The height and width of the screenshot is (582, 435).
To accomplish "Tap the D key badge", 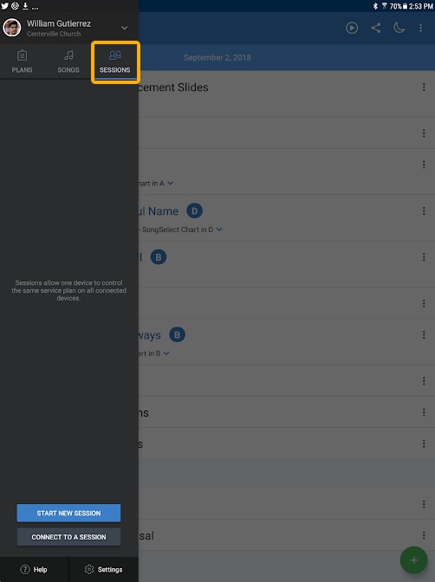I will (194, 210).
